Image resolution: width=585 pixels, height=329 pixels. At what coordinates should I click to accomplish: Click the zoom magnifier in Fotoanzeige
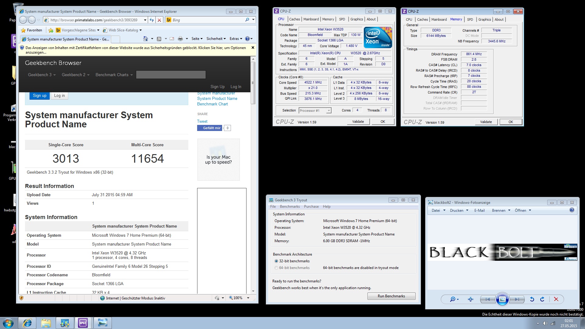pos(453,299)
